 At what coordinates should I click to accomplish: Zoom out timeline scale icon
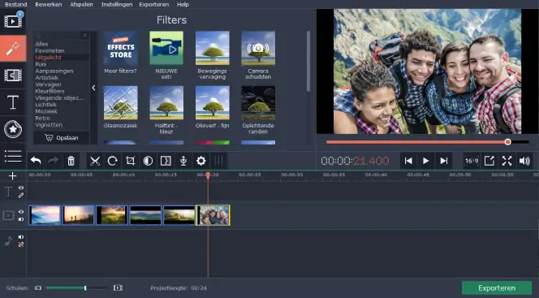pyautogui.click(x=38, y=287)
